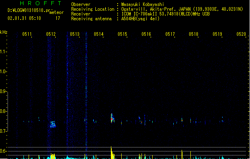Click the meteor count value 17
The image size is (250, 159).
click(x=58, y=18)
